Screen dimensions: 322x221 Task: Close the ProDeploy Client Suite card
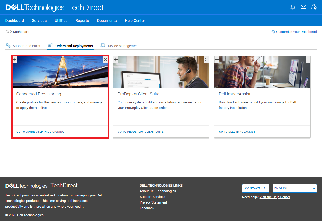coord(207,60)
